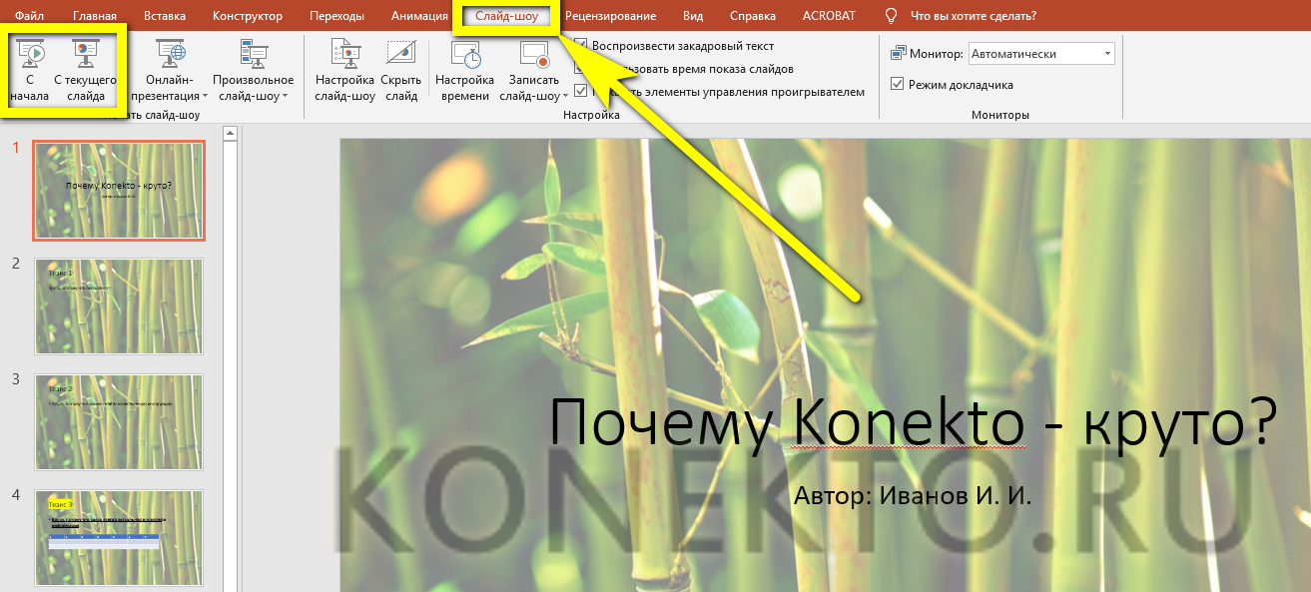
Task: Click 'Что вы хотите сделать?' search field
Action: pyautogui.click(x=974, y=16)
